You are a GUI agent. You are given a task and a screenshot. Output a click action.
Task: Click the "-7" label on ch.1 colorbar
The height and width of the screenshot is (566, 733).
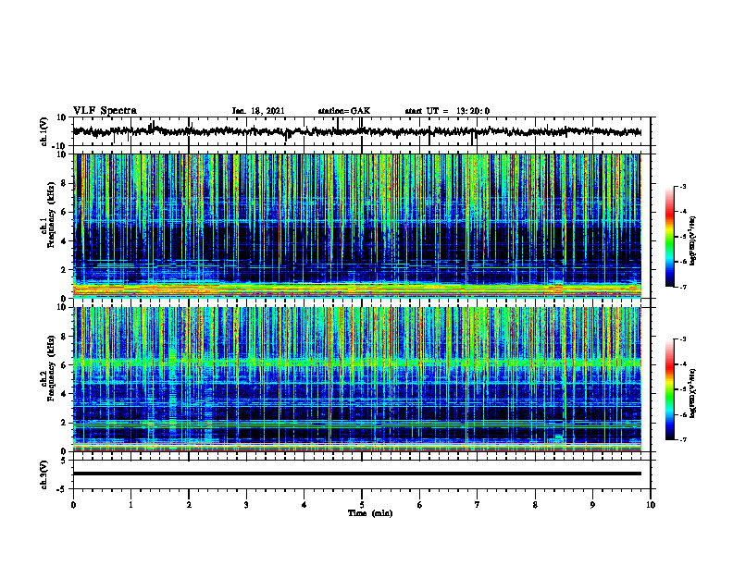[682, 287]
